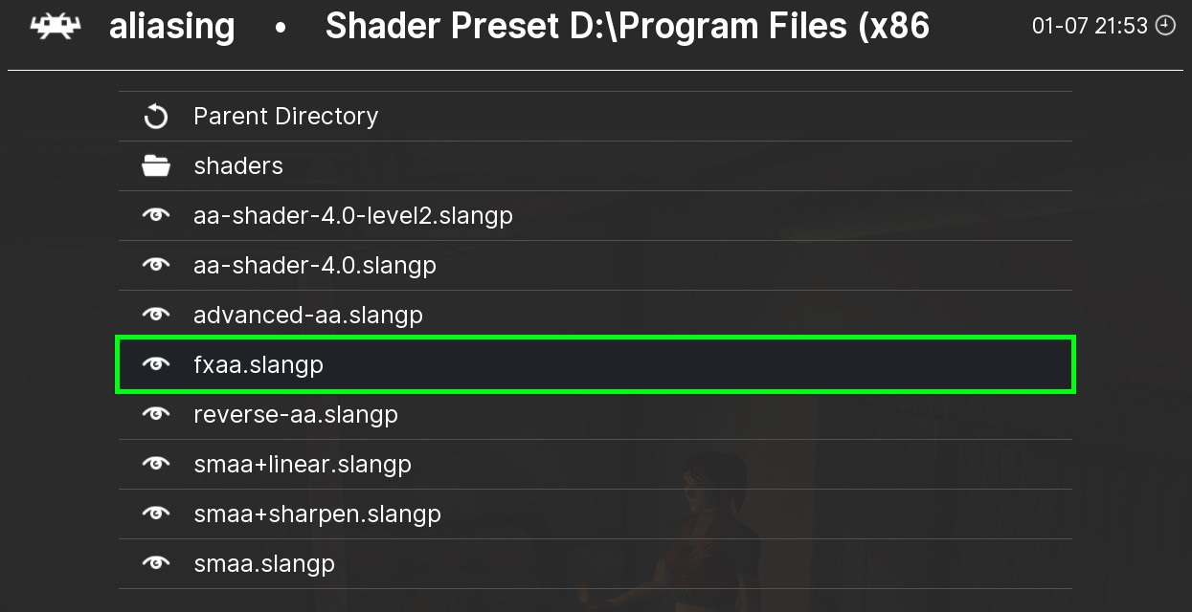
Task: Click eye icon for aa-shader-4.0-level2.slangp
Action: [x=155, y=216]
